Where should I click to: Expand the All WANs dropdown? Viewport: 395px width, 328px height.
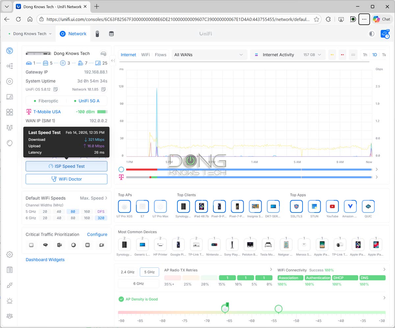click(209, 55)
